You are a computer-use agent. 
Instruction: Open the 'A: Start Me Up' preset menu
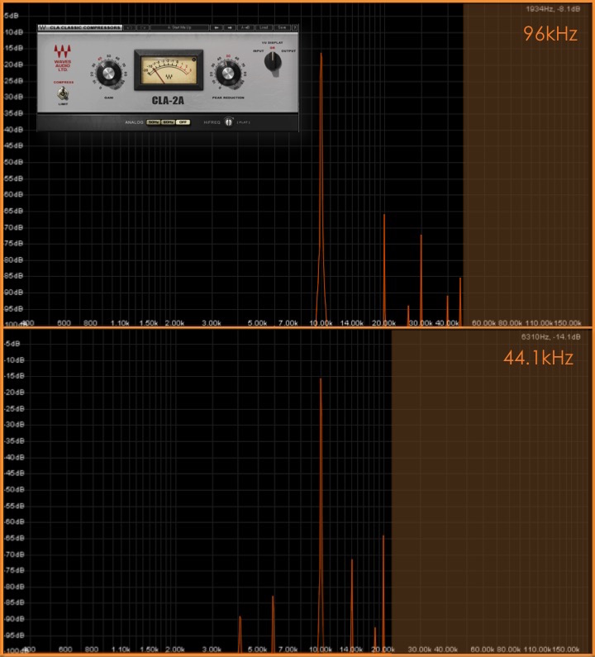[180, 27]
